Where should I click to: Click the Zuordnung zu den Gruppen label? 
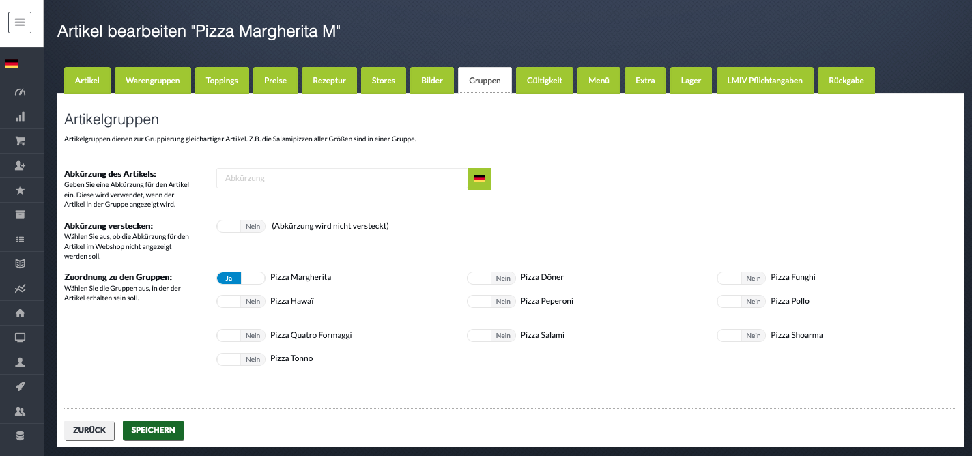coord(118,277)
